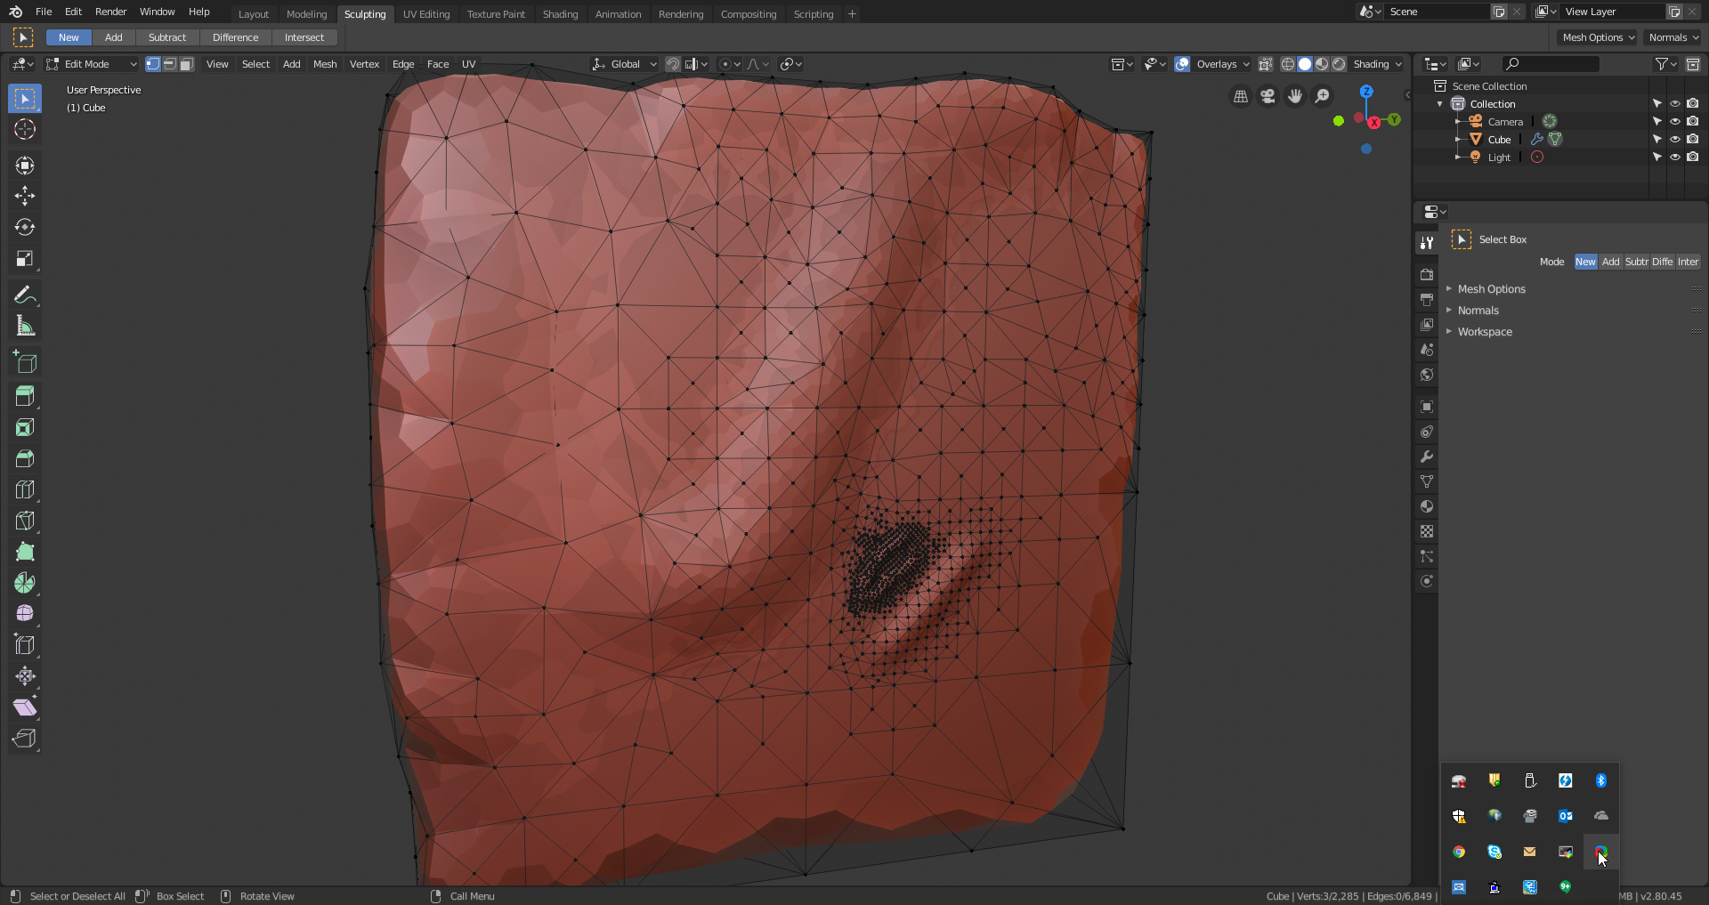
Task: Select the Spin tool
Action: (25, 583)
